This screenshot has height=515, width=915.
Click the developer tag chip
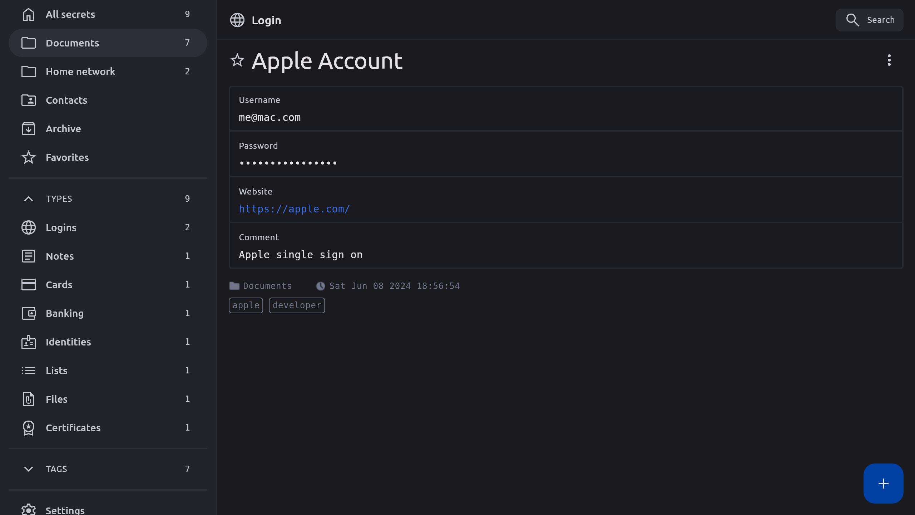click(x=297, y=305)
